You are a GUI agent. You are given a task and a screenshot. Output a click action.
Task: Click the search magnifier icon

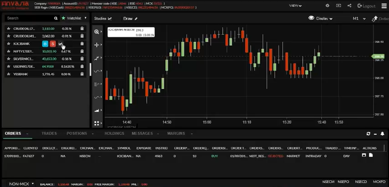(56, 18)
